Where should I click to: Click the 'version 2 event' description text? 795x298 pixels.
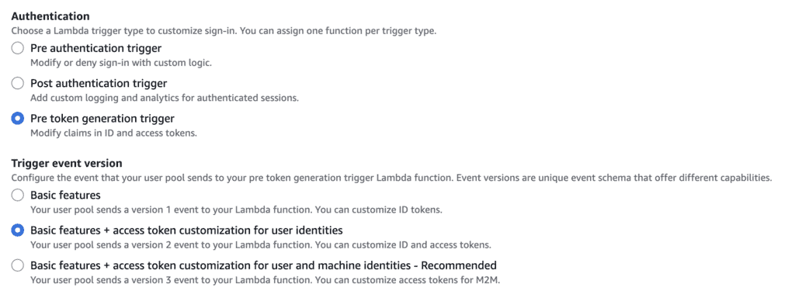coord(261,244)
